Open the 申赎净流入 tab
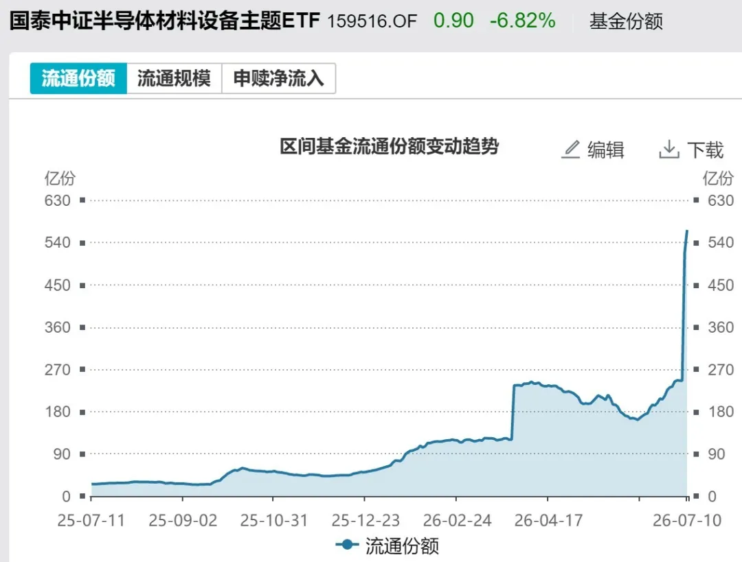The image size is (742, 562). click(x=279, y=78)
